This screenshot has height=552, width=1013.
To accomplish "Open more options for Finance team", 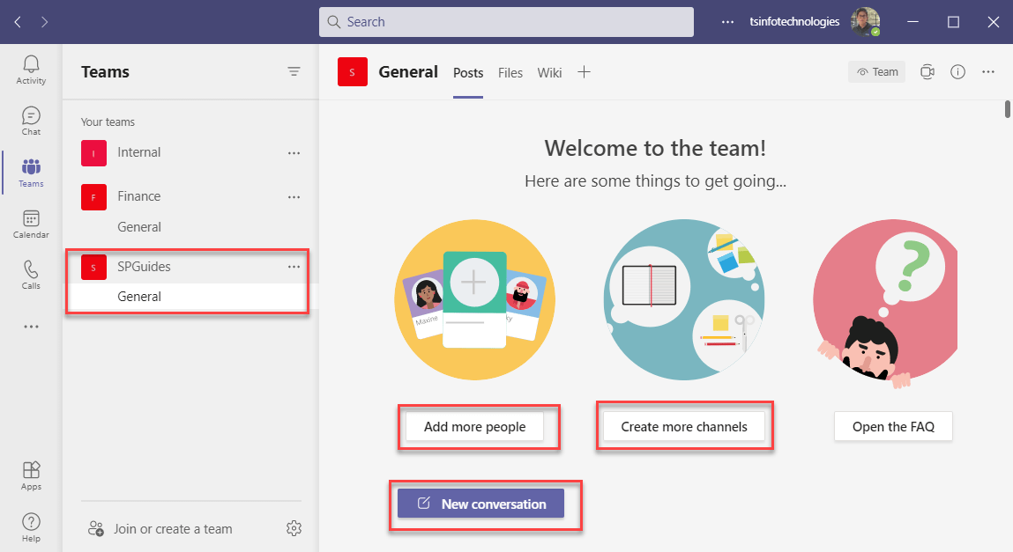I will point(294,196).
